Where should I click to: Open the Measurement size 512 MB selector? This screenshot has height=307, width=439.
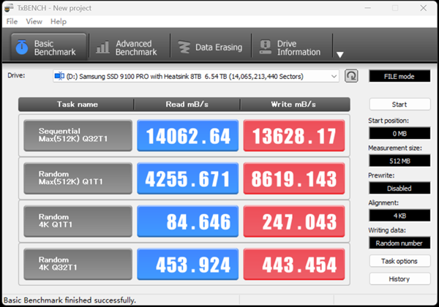[399, 161]
